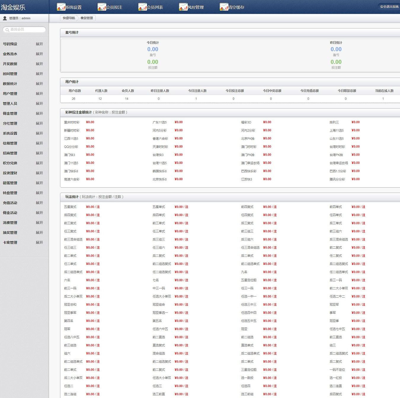Expand the 开奖数据 section using 展开
The height and width of the screenshot is (398, 400).
point(39,64)
